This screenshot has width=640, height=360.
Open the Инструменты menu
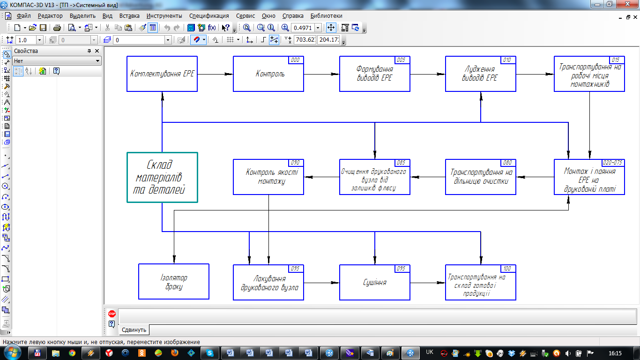click(164, 15)
